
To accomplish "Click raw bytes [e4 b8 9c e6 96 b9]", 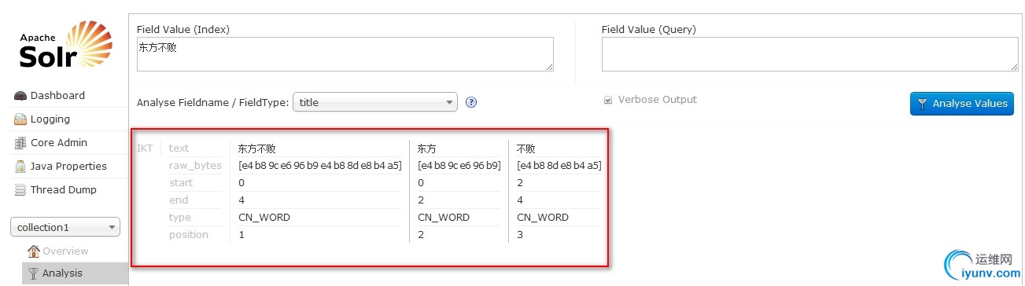I will pyautogui.click(x=459, y=166).
